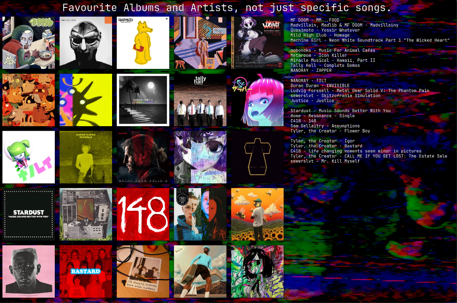
Task: Click the yellow Icon Killer album cover
Action: point(86,100)
